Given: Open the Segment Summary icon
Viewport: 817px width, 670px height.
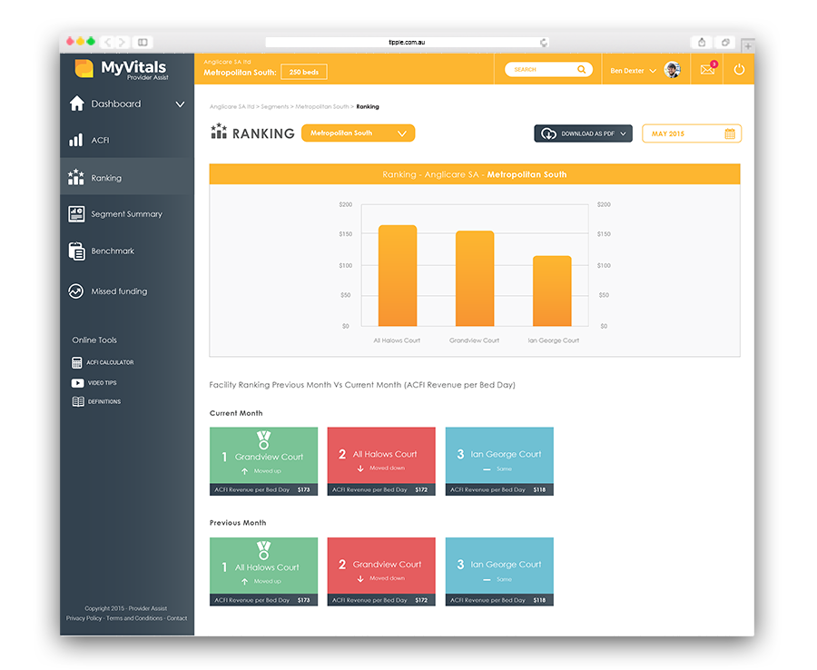Looking at the screenshot, I should pos(76,213).
